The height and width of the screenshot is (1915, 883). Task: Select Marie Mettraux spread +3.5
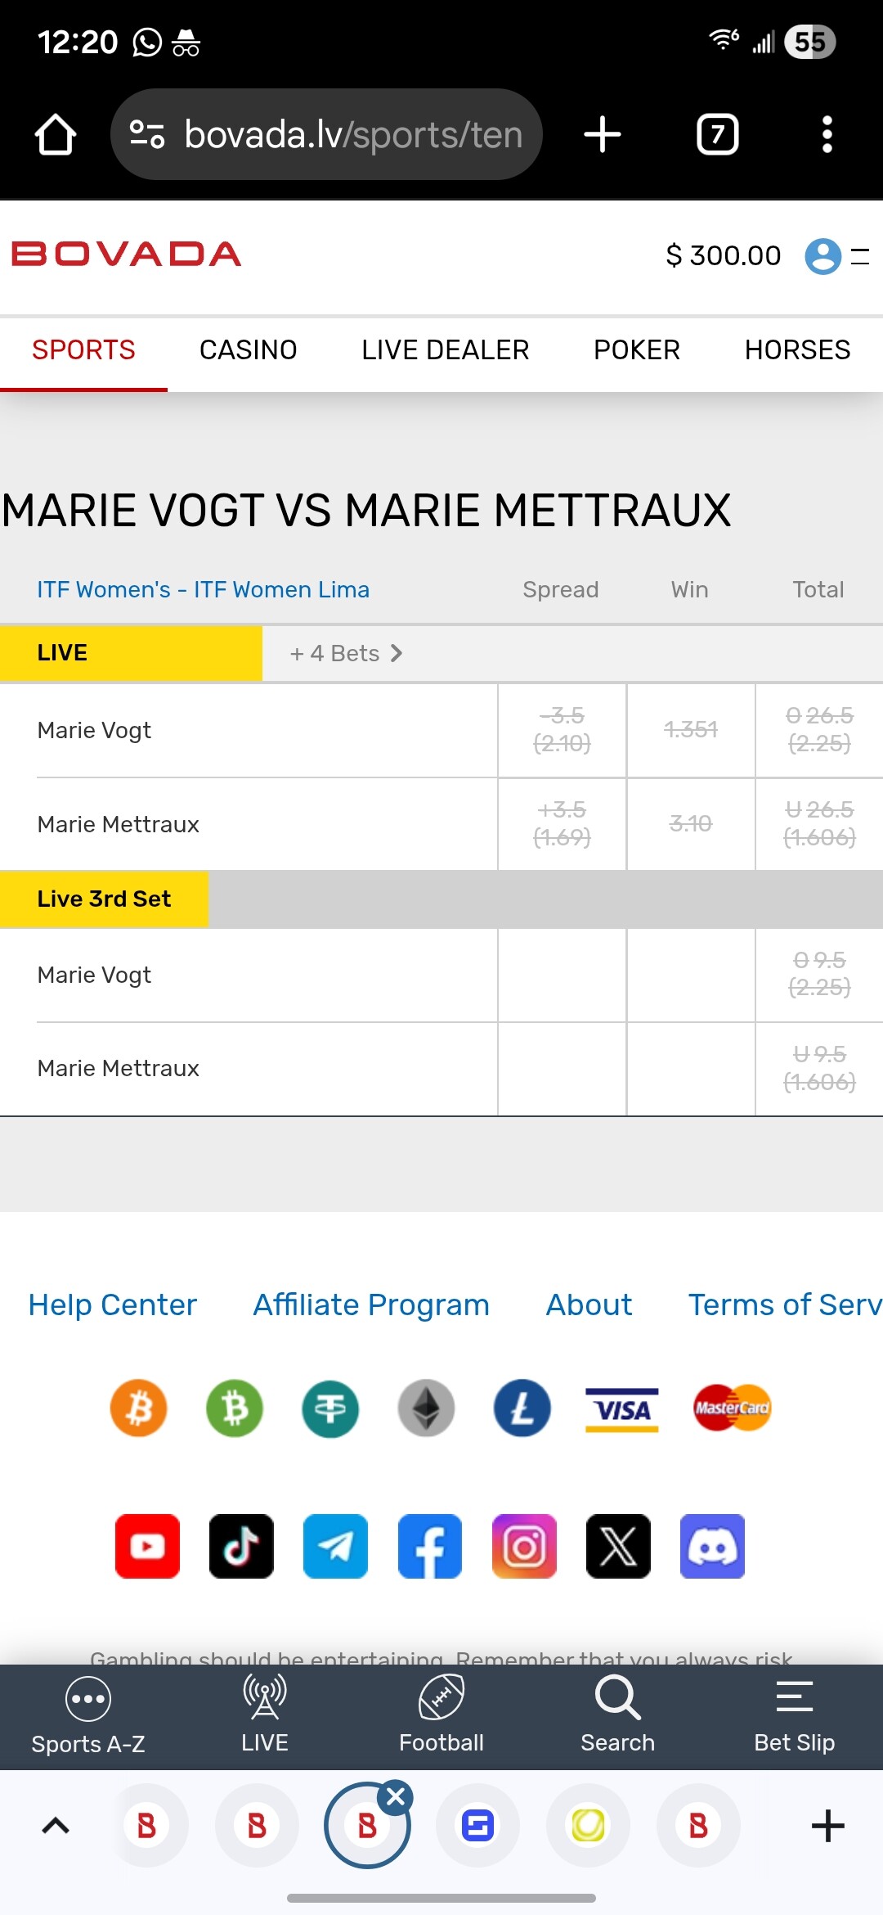tap(562, 823)
